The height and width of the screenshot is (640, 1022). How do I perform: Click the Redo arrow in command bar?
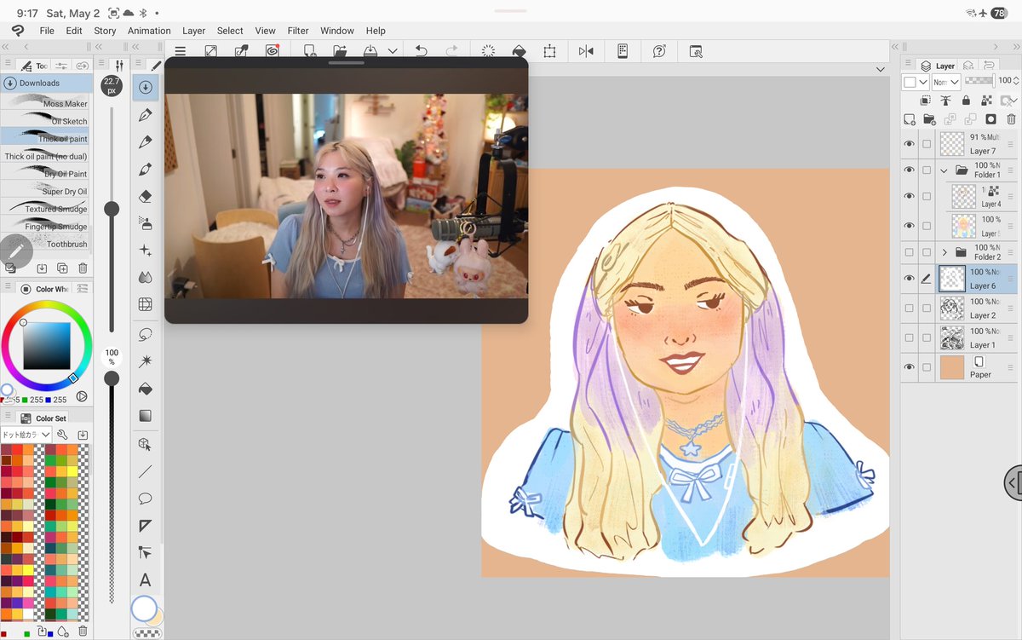tap(451, 51)
